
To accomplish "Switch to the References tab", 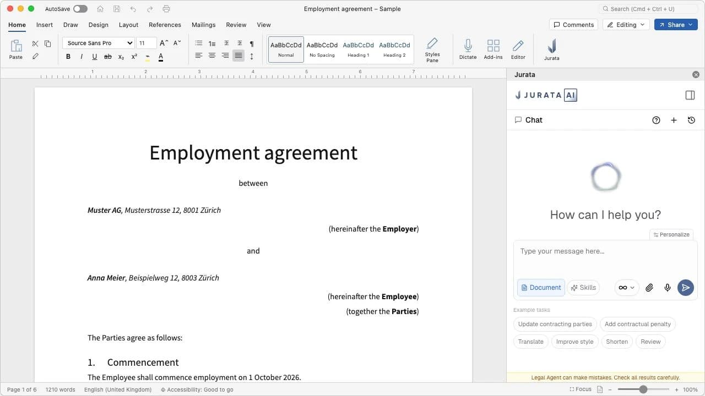I will click(x=165, y=25).
